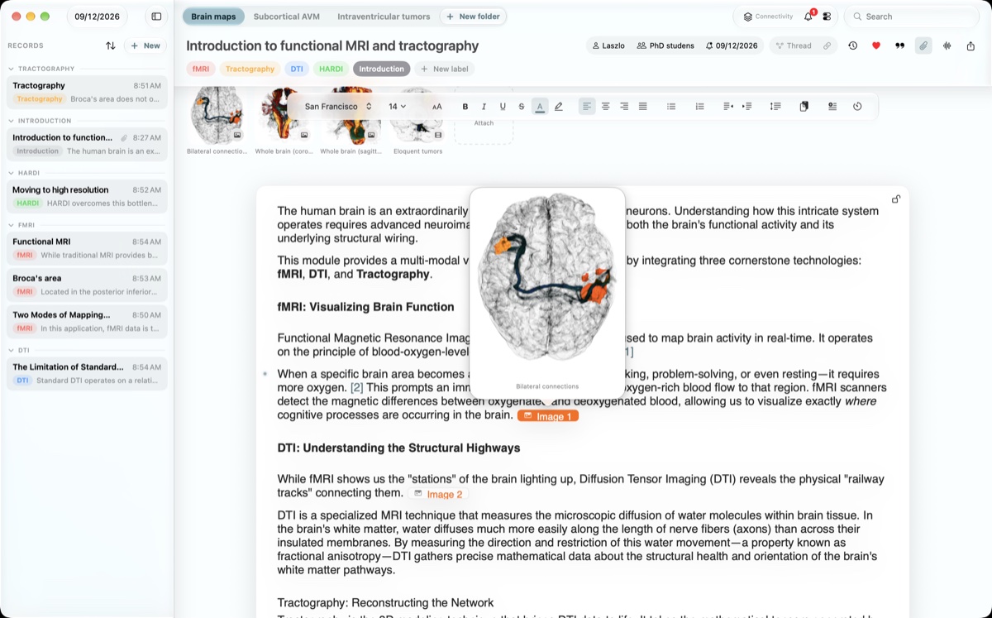
Task: Switch to the Intraventricular tumors tab
Action: coord(384,17)
